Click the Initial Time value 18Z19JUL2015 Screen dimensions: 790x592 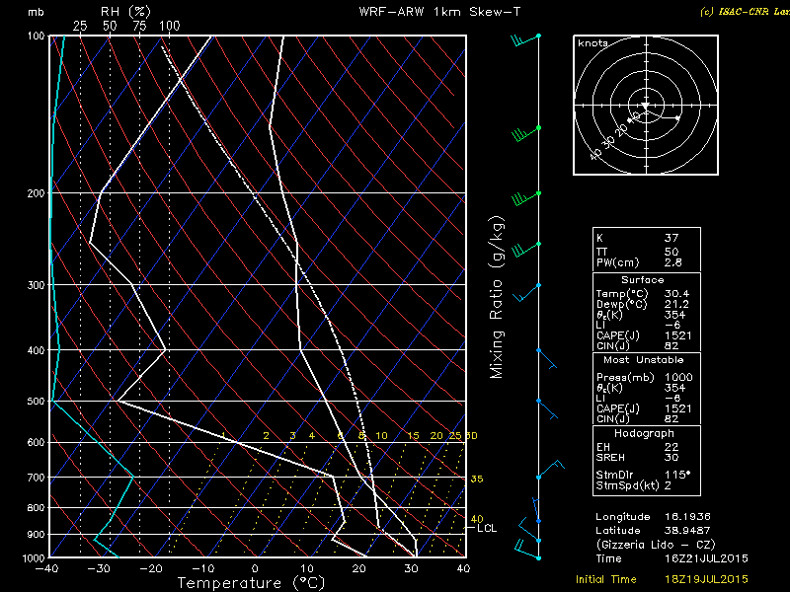click(706, 579)
